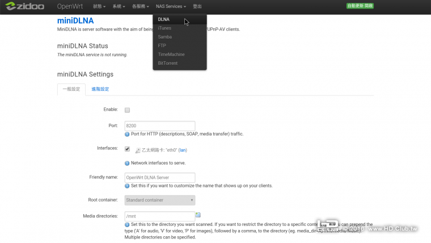The height and width of the screenshot is (243, 431).
Task: Select iTunes from NAS Services menu
Action: (180, 28)
